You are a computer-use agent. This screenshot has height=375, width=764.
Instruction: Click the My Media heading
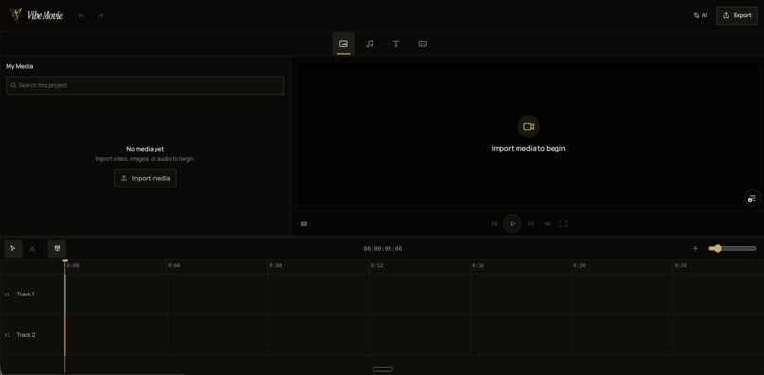tap(20, 66)
